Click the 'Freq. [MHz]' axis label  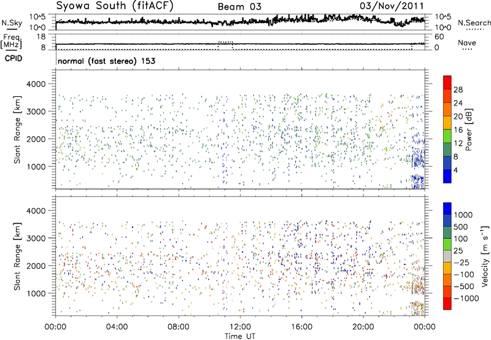click(x=12, y=42)
